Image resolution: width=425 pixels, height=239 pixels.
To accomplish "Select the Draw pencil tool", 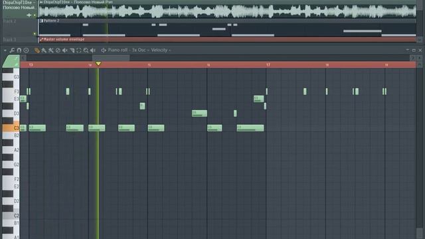I will (37, 50).
